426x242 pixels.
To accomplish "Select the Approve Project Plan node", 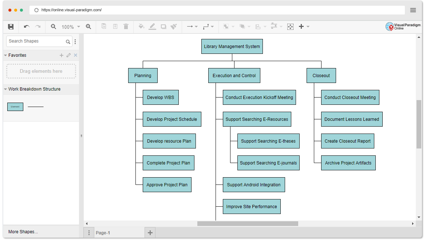I will click(x=167, y=185).
